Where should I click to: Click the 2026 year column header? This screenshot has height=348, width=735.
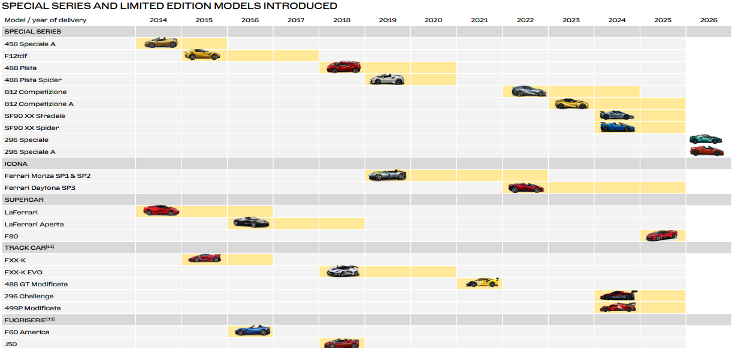[x=709, y=20]
